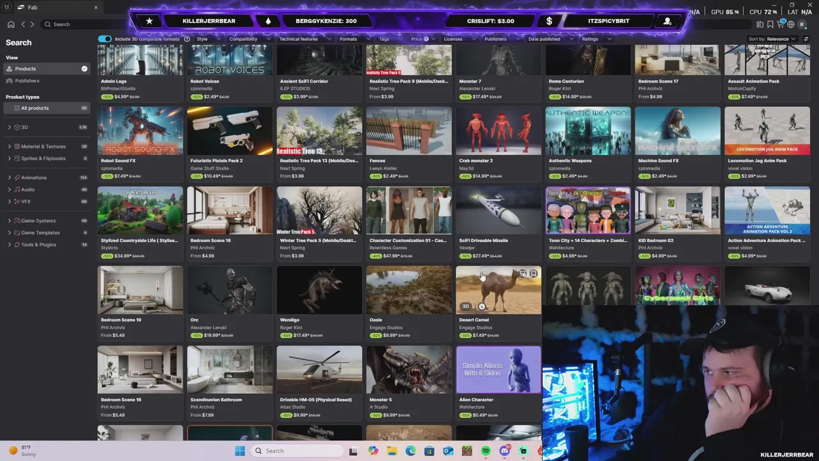Change Sort by Relevance option
The width and height of the screenshot is (819, 461).
772,39
